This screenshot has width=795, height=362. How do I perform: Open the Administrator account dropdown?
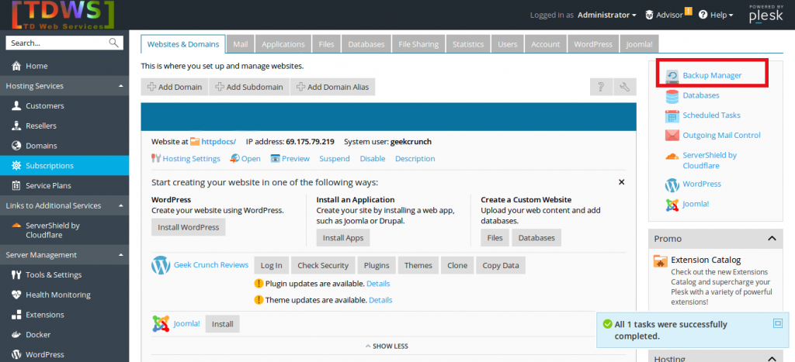[x=607, y=16]
